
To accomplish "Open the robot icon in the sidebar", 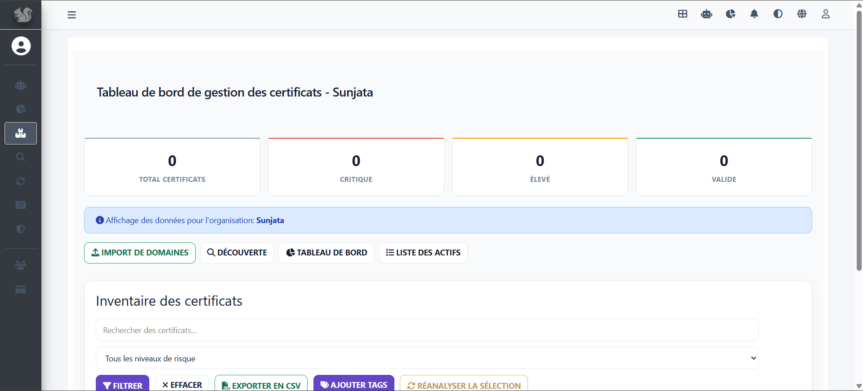I will pyautogui.click(x=21, y=85).
